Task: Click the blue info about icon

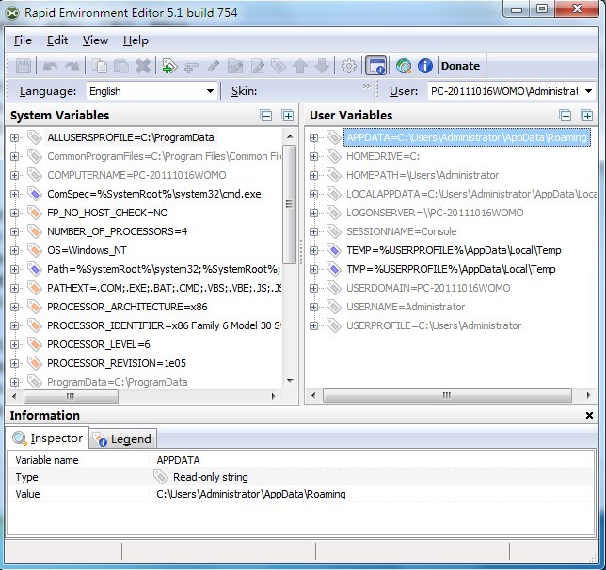Action: tap(424, 66)
